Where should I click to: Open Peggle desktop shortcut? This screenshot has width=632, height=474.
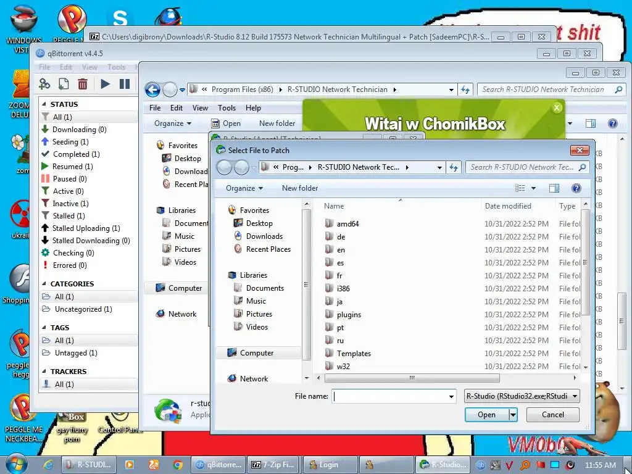pyautogui.click(x=71, y=22)
